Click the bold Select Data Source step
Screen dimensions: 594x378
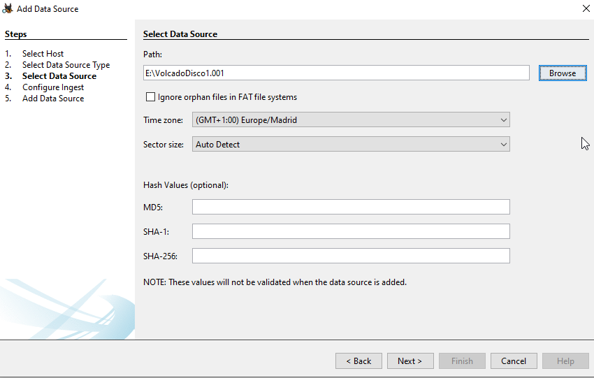[x=59, y=76]
